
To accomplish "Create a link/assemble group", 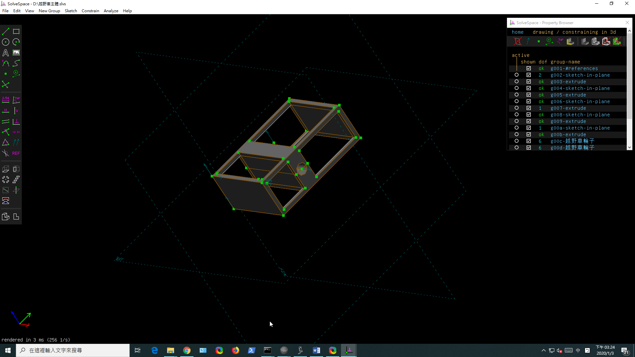I will tap(6, 201).
